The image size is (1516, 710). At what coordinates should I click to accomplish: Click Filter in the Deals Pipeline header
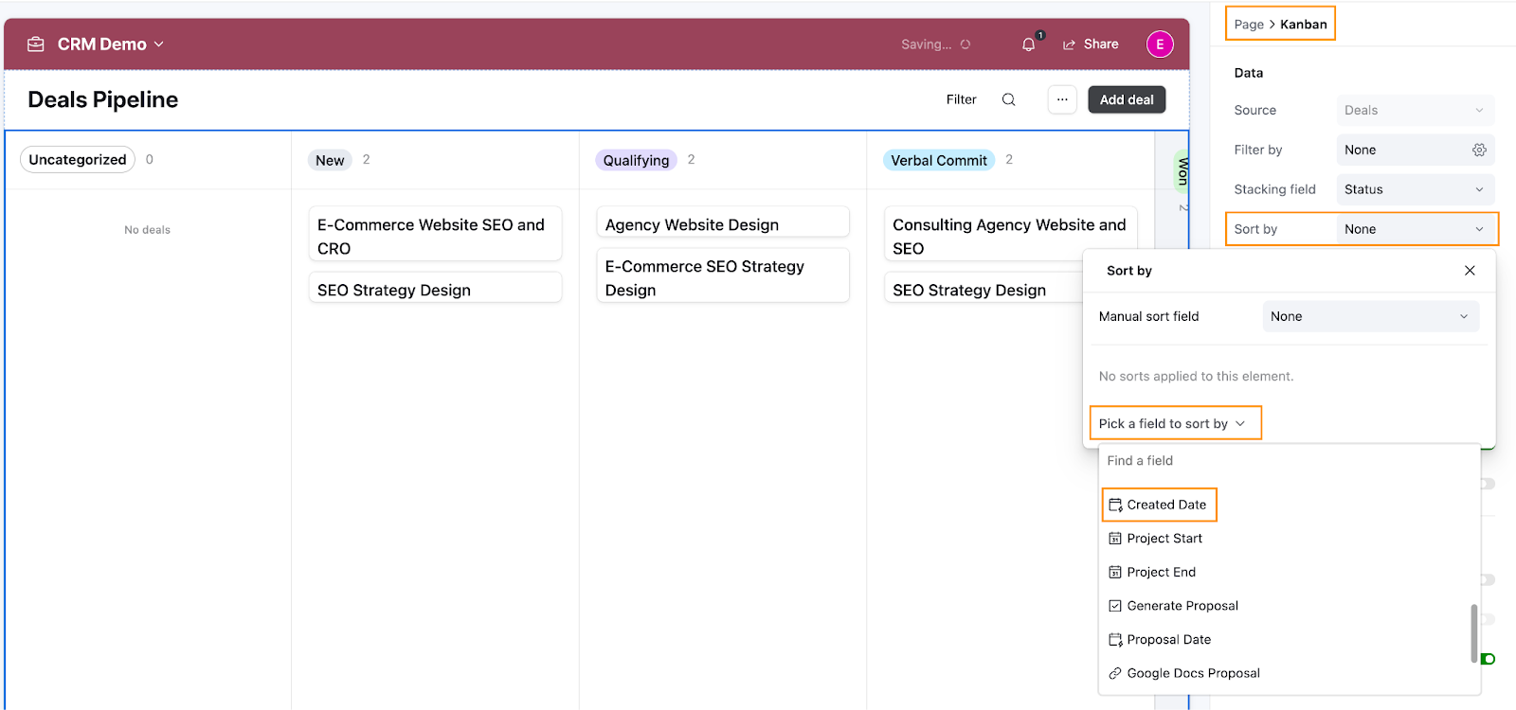pos(961,99)
